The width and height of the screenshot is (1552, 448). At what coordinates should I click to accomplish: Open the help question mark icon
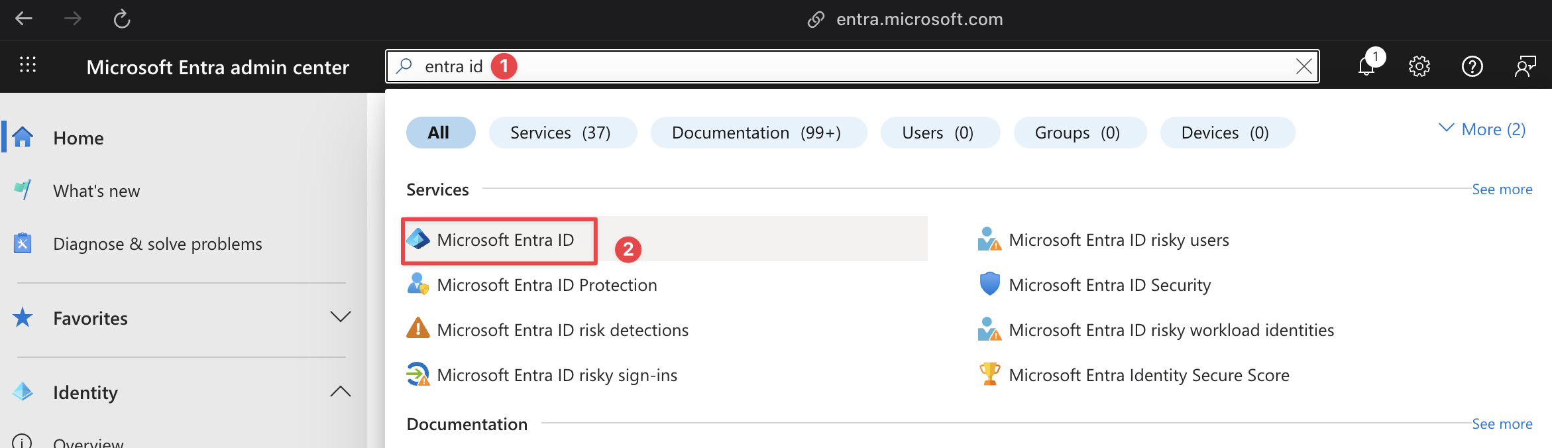[x=1472, y=66]
